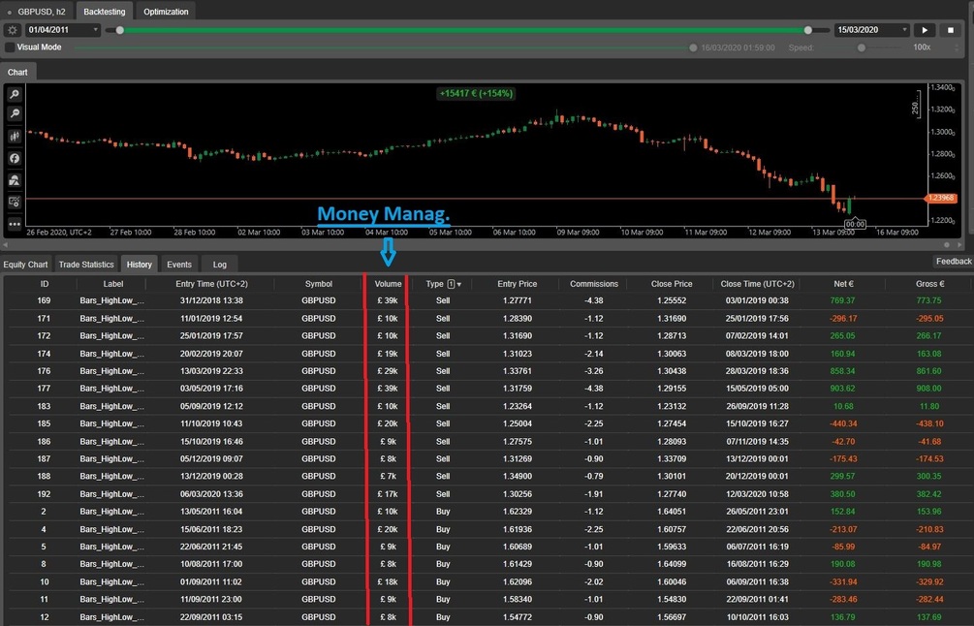Click the Type column filter icon
This screenshot has width=974, height=626.
pos(451,284)
